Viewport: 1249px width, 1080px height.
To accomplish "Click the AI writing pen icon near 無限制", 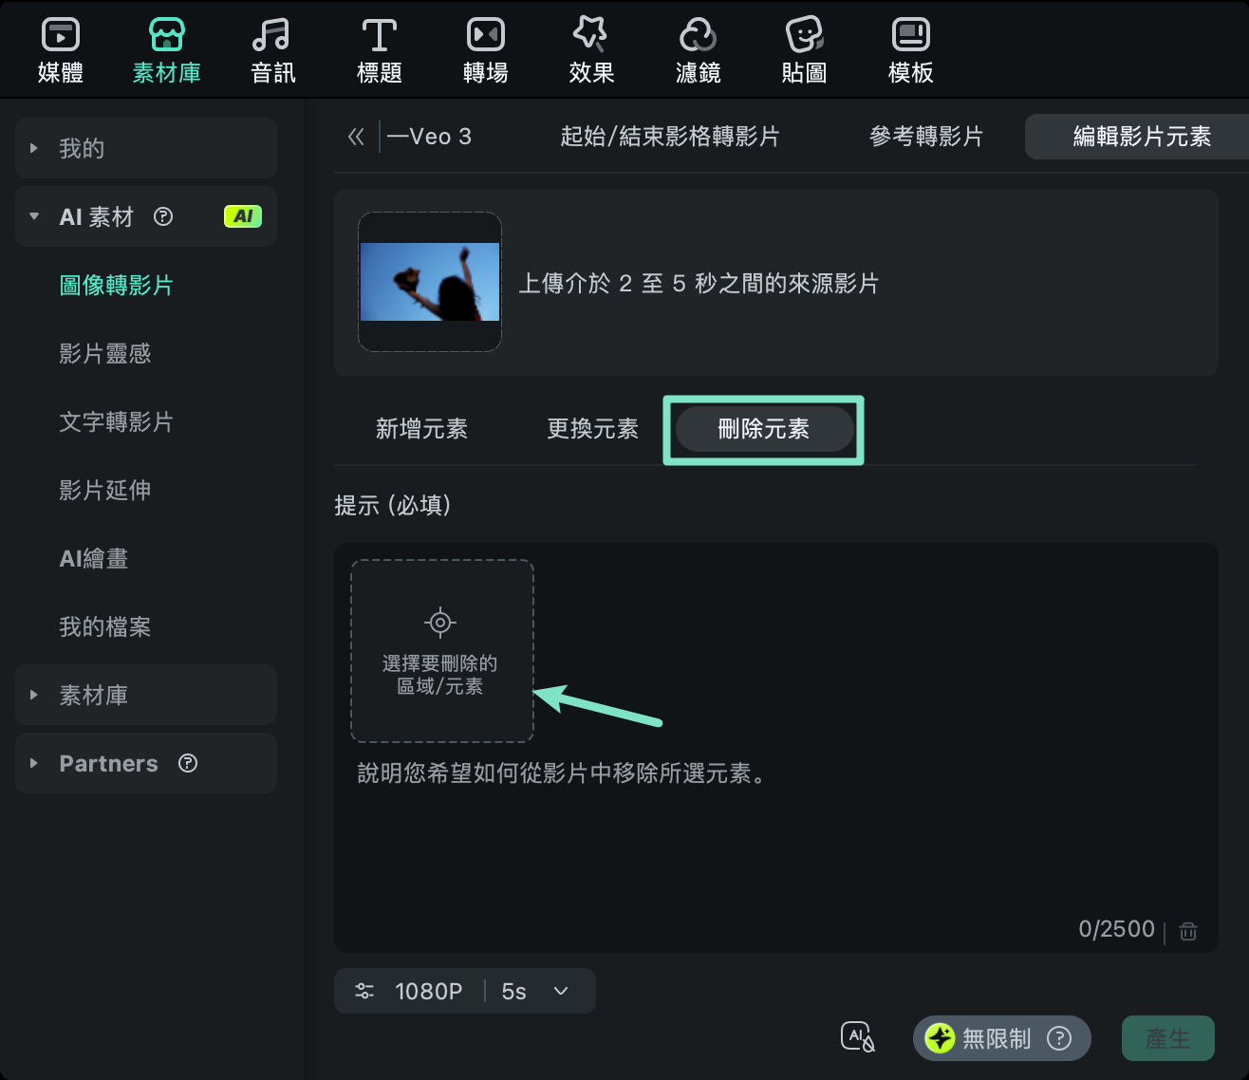I will click(857, 1036).
